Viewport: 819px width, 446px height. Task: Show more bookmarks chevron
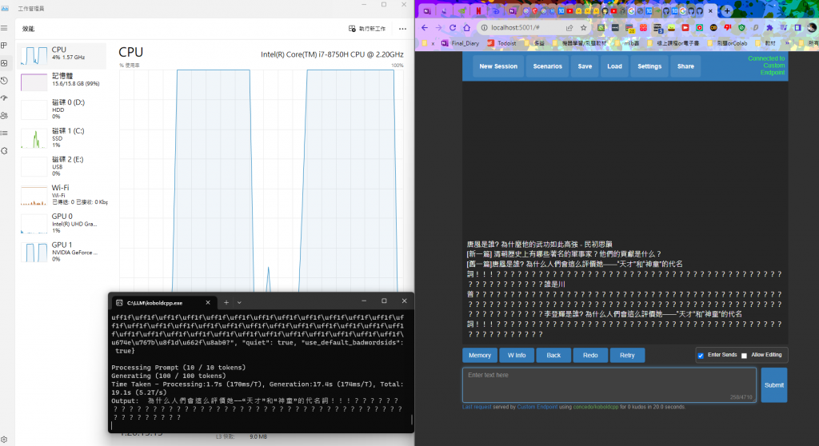click(x=787, y=43)
